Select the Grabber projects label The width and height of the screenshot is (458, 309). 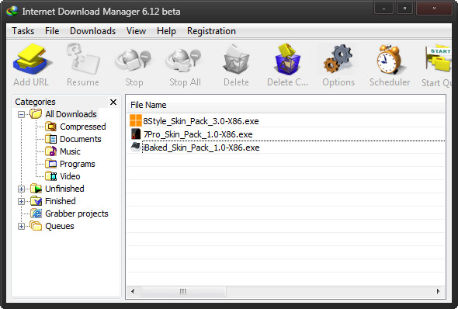77,214
